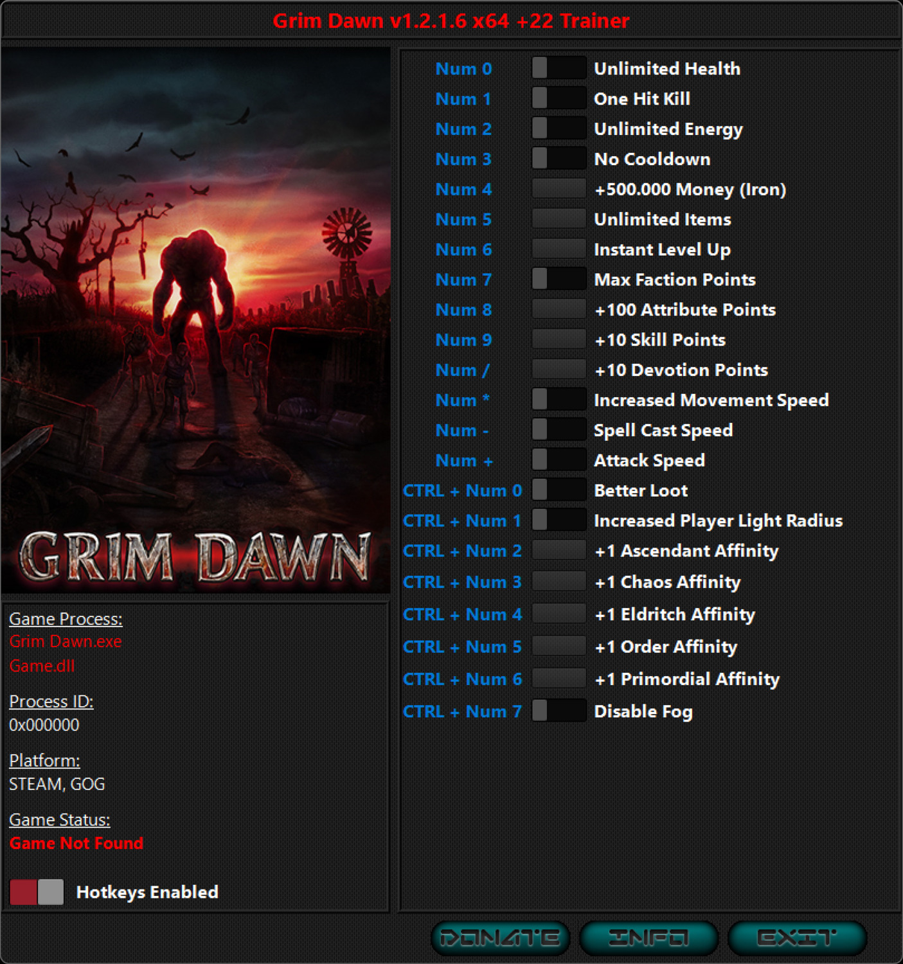Close the trainer with EXIT button
Image resolution: width=903 pixels, height=964 pixels.
point(797,938)
